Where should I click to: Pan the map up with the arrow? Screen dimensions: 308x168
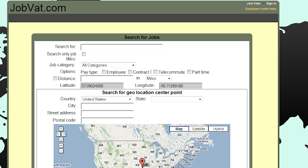[61, 129]
